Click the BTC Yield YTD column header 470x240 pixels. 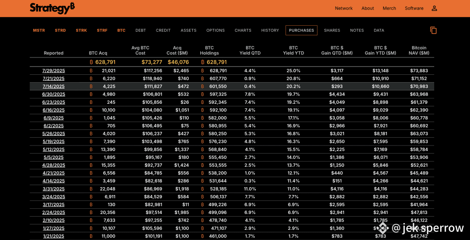(293, 50)
